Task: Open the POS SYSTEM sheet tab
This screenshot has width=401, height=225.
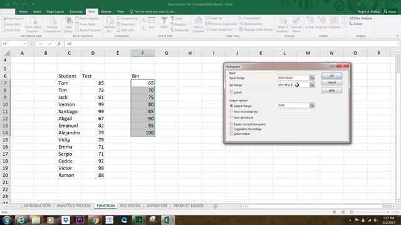Action: point(130,206)
